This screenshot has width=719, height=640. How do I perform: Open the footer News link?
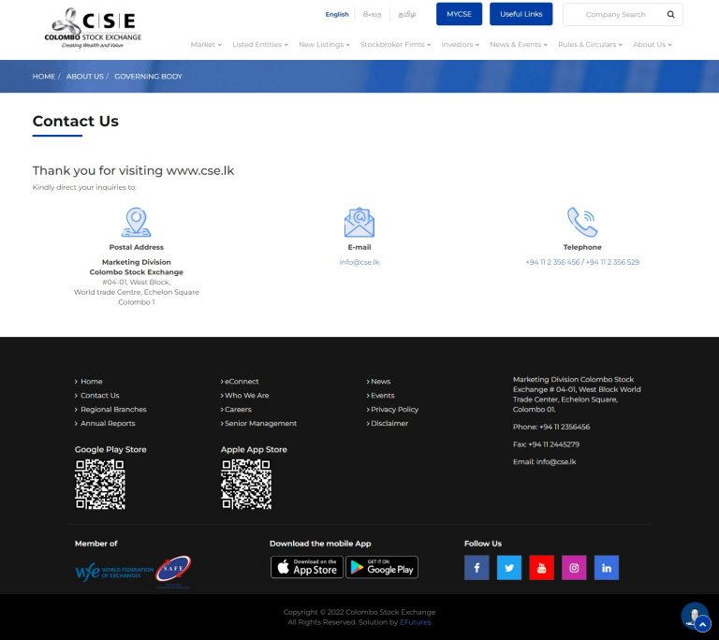[x=381, y=381]
